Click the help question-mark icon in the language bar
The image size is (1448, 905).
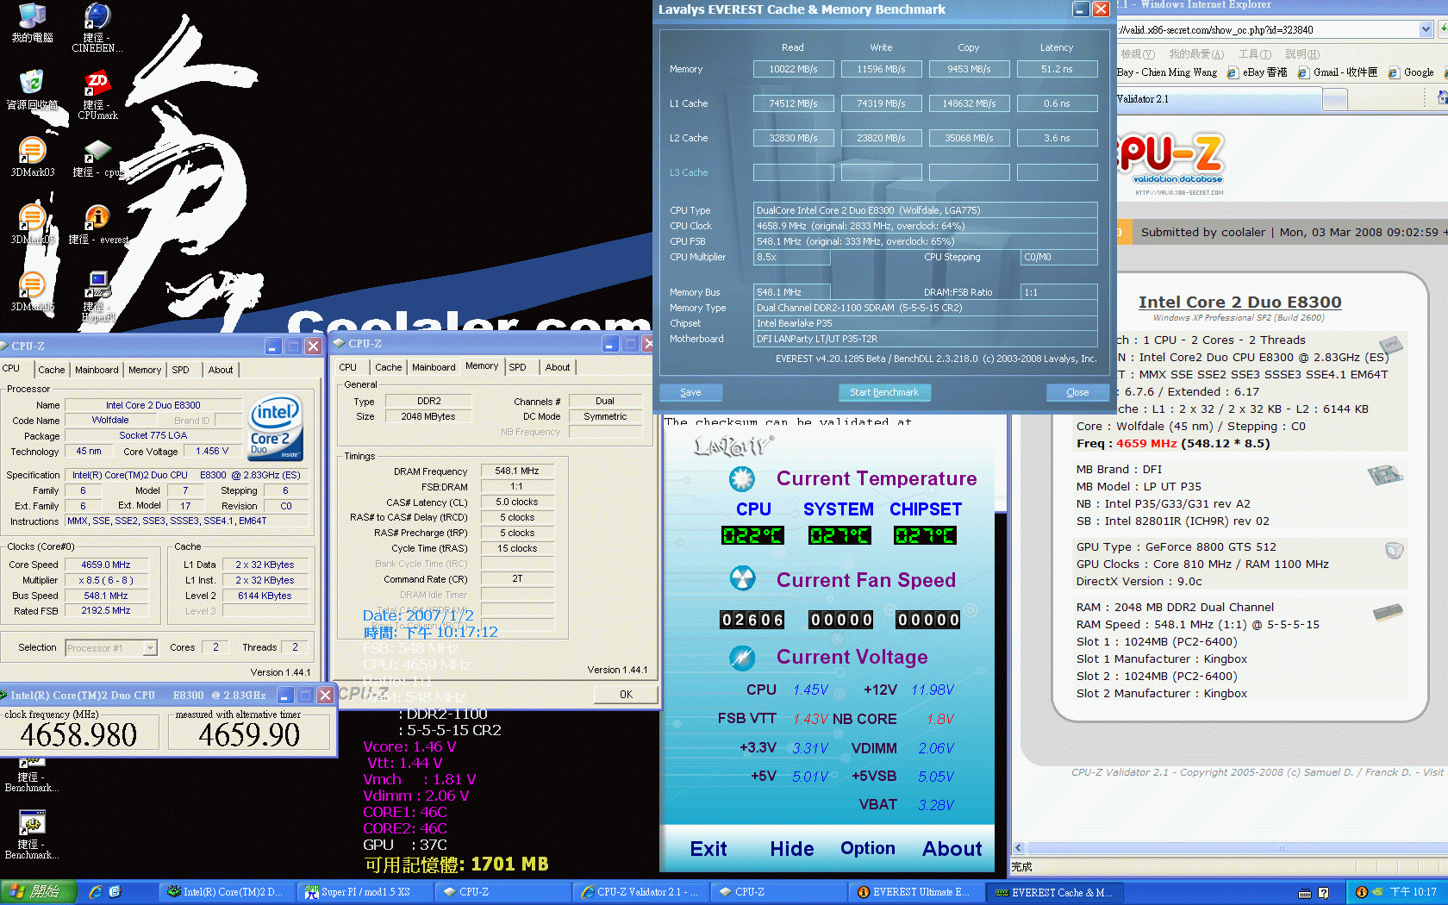click(1323, 893)
